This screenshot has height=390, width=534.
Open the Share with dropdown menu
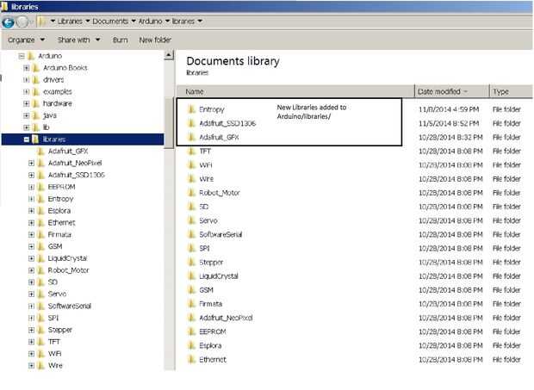click(x=78, y=40)
